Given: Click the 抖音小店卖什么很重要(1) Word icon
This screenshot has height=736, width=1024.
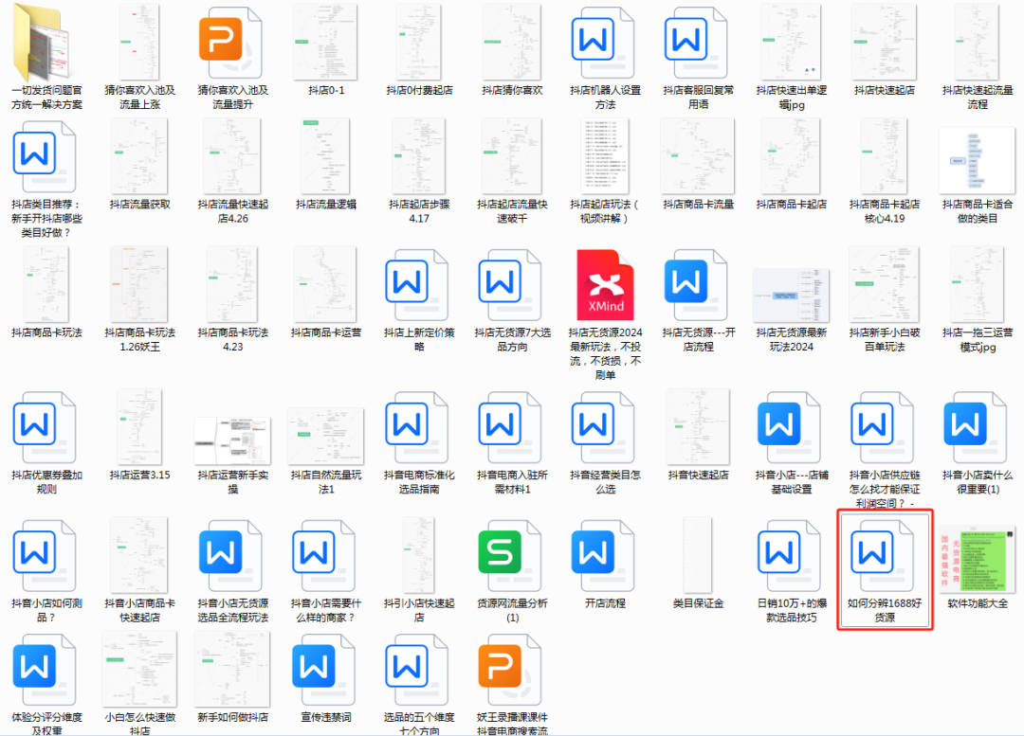Looking at the screenshot, I should click(x=975, y=427).
